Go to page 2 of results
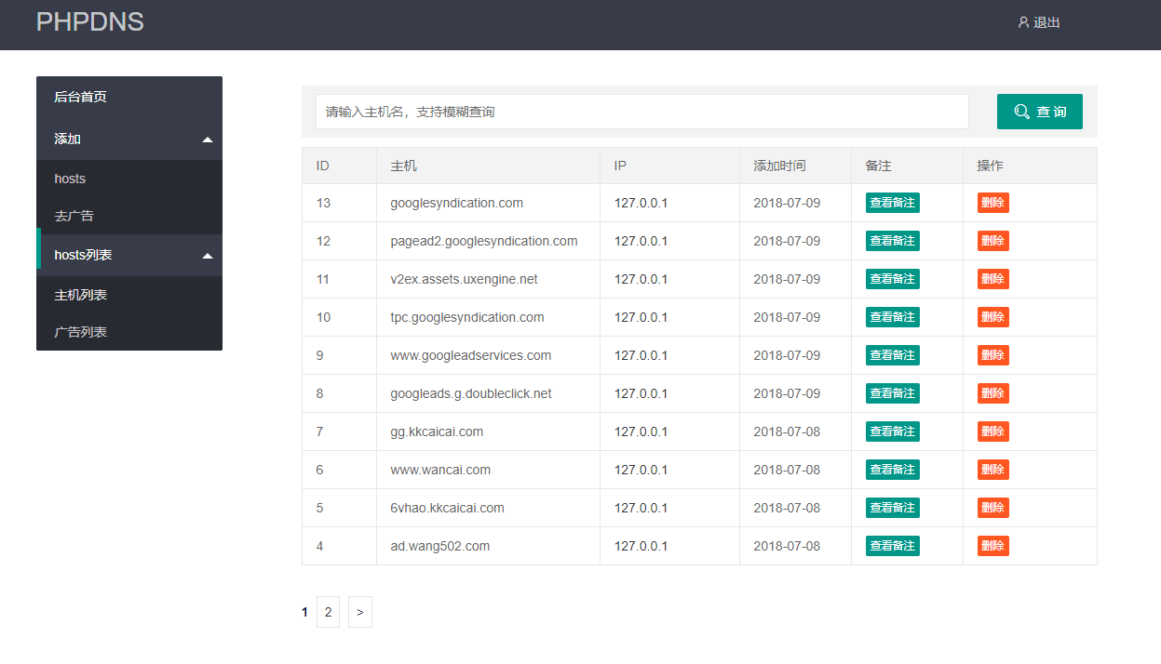This screenshot has width=1161, height=664. click(328, 612)
